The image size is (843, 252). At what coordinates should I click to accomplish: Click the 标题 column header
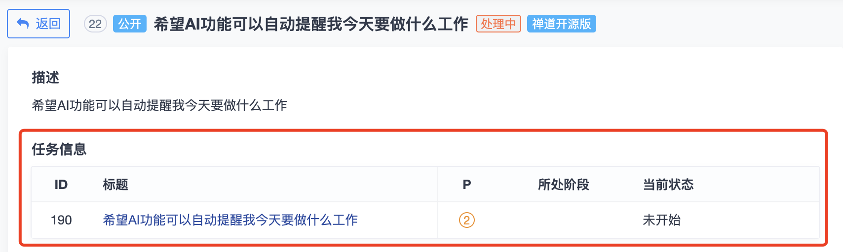pyautogui.click(x=115, y=185)
